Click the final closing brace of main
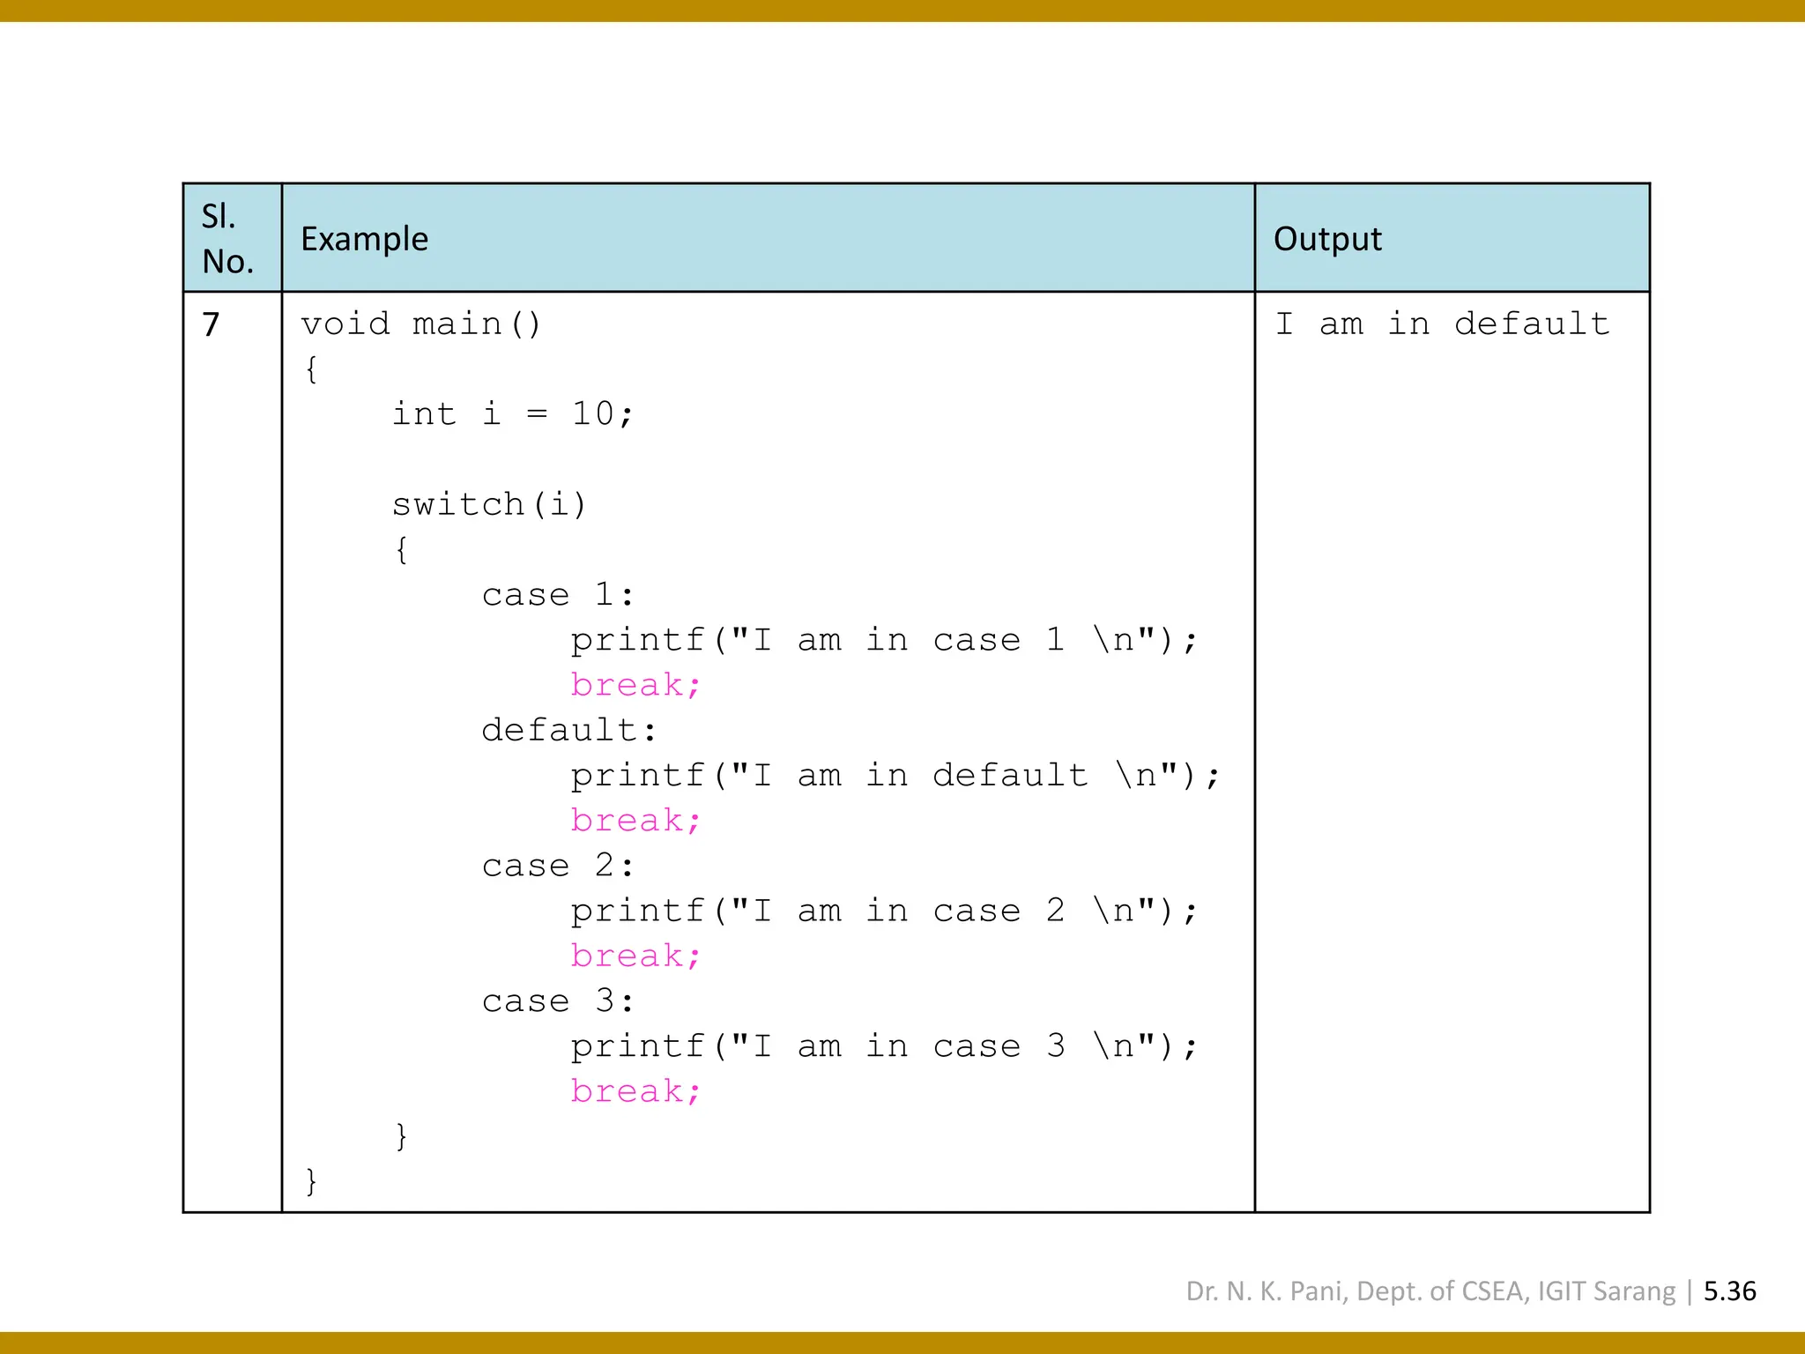 311,1181
